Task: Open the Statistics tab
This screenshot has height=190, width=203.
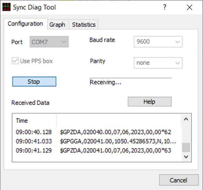Action: point(84,25)
